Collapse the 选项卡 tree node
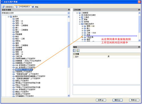142x104 pixels. 9,17
